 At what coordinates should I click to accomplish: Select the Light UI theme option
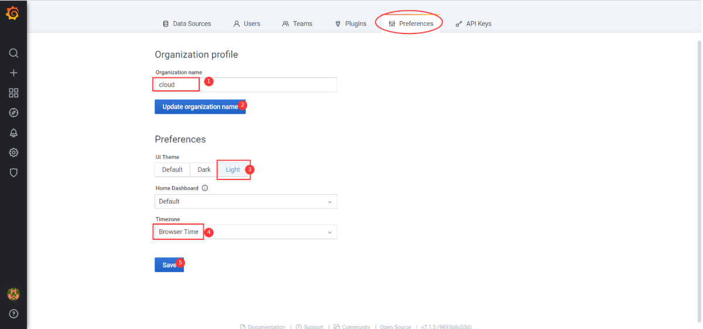233,169
